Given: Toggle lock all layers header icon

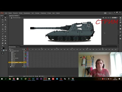Looking at the screenshot, I should pyautogui.click(x=24, y=49).
